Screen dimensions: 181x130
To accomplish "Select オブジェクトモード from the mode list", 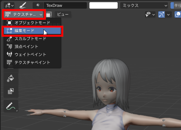I will coord(32,23).
